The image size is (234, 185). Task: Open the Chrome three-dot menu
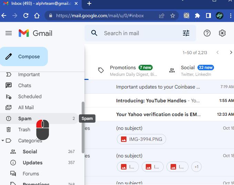tap(231, 16)
